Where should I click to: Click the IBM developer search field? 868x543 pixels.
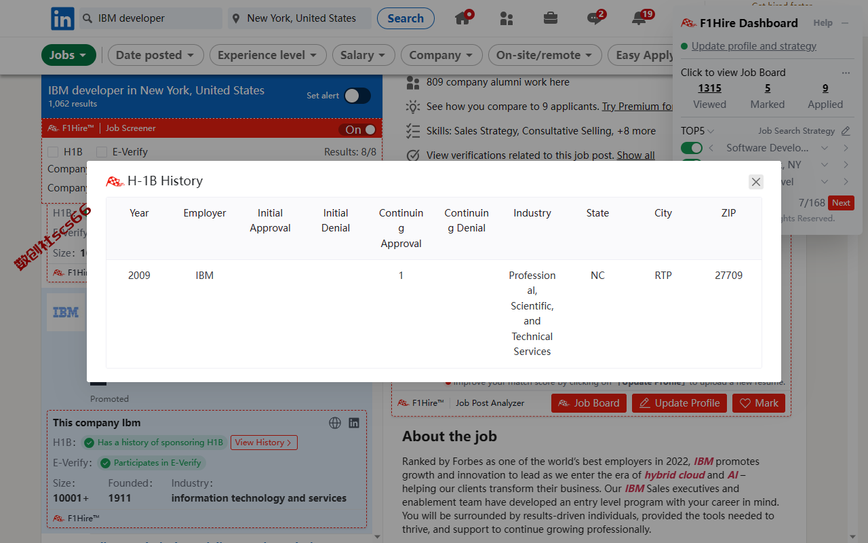point(151,18)
